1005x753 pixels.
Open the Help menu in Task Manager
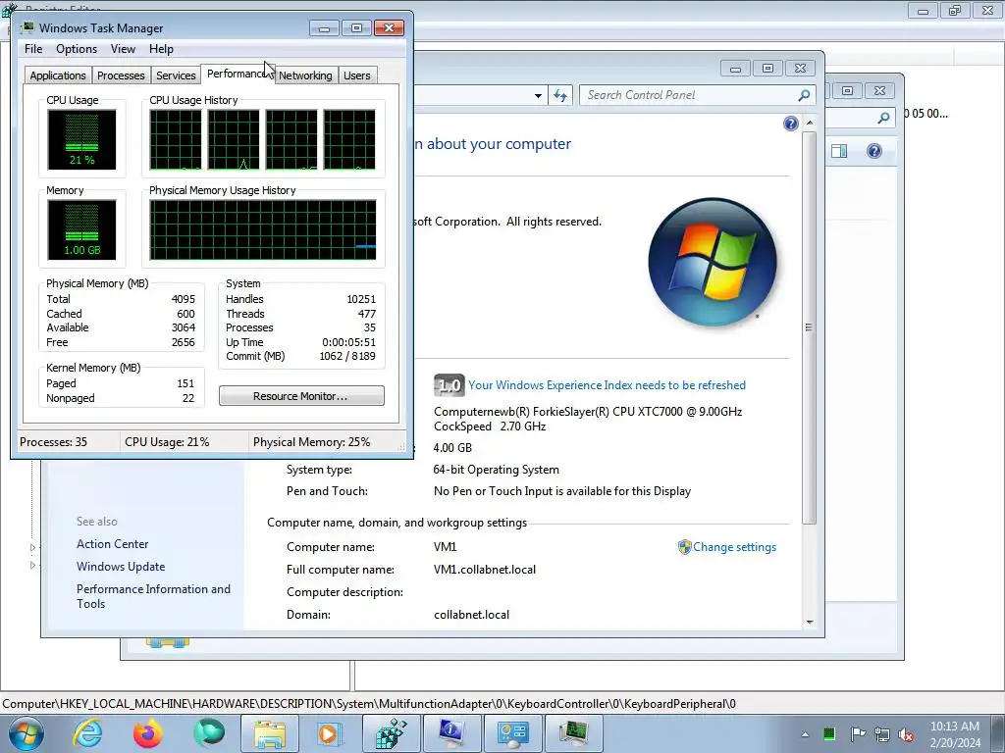pos(161,49)
